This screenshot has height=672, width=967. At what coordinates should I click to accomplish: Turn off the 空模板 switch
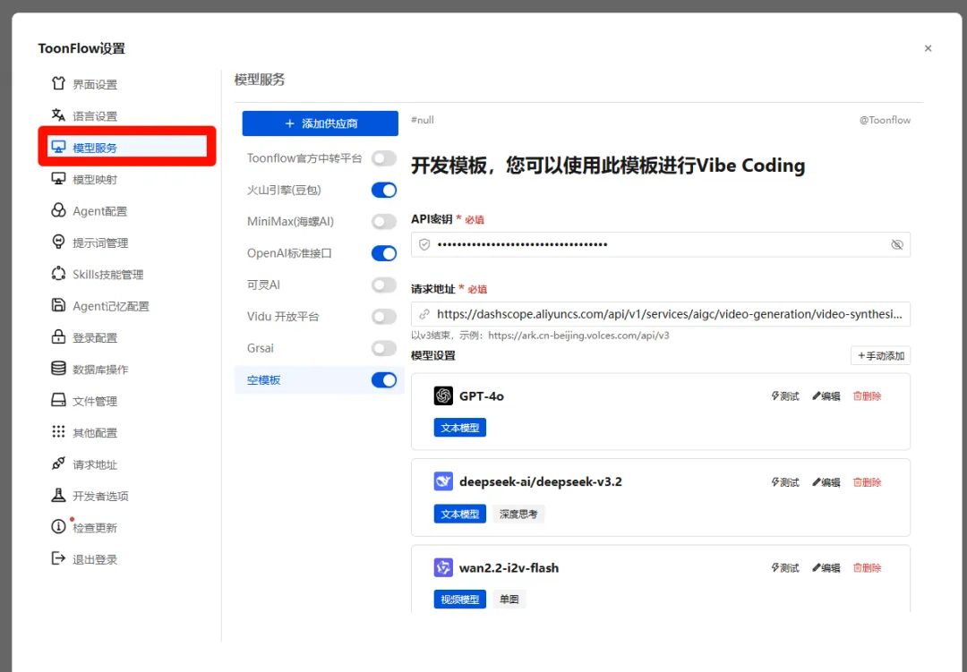[x=383, y=379]
